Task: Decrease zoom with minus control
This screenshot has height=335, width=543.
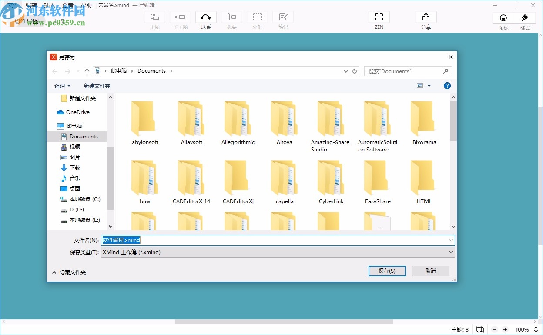Action: 495,330
